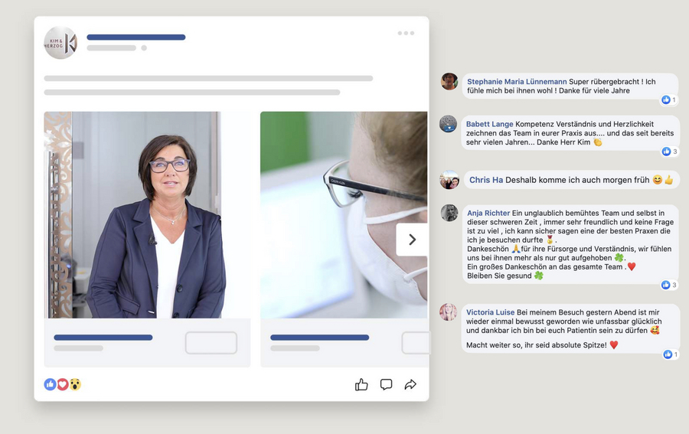
Task: Click the thumbs-up like icon on the post
Action: (x=361, y=385)
